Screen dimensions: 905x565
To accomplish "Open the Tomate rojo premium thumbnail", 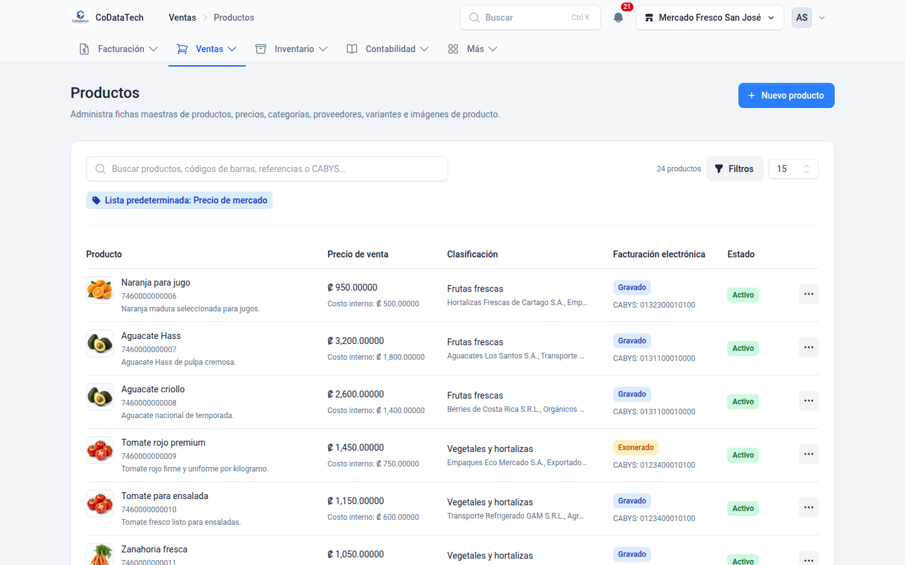I will point(100,450).
